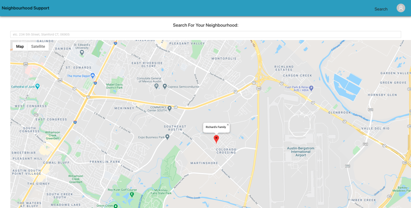The image size is (411, 208).
Task: Focus the neighbourhood address search field
Action: [206, 34]
